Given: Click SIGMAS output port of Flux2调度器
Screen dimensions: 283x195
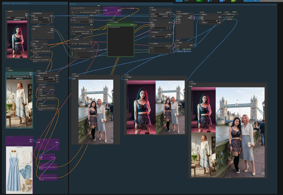Looking at the screenshot, I should (171, 46).
